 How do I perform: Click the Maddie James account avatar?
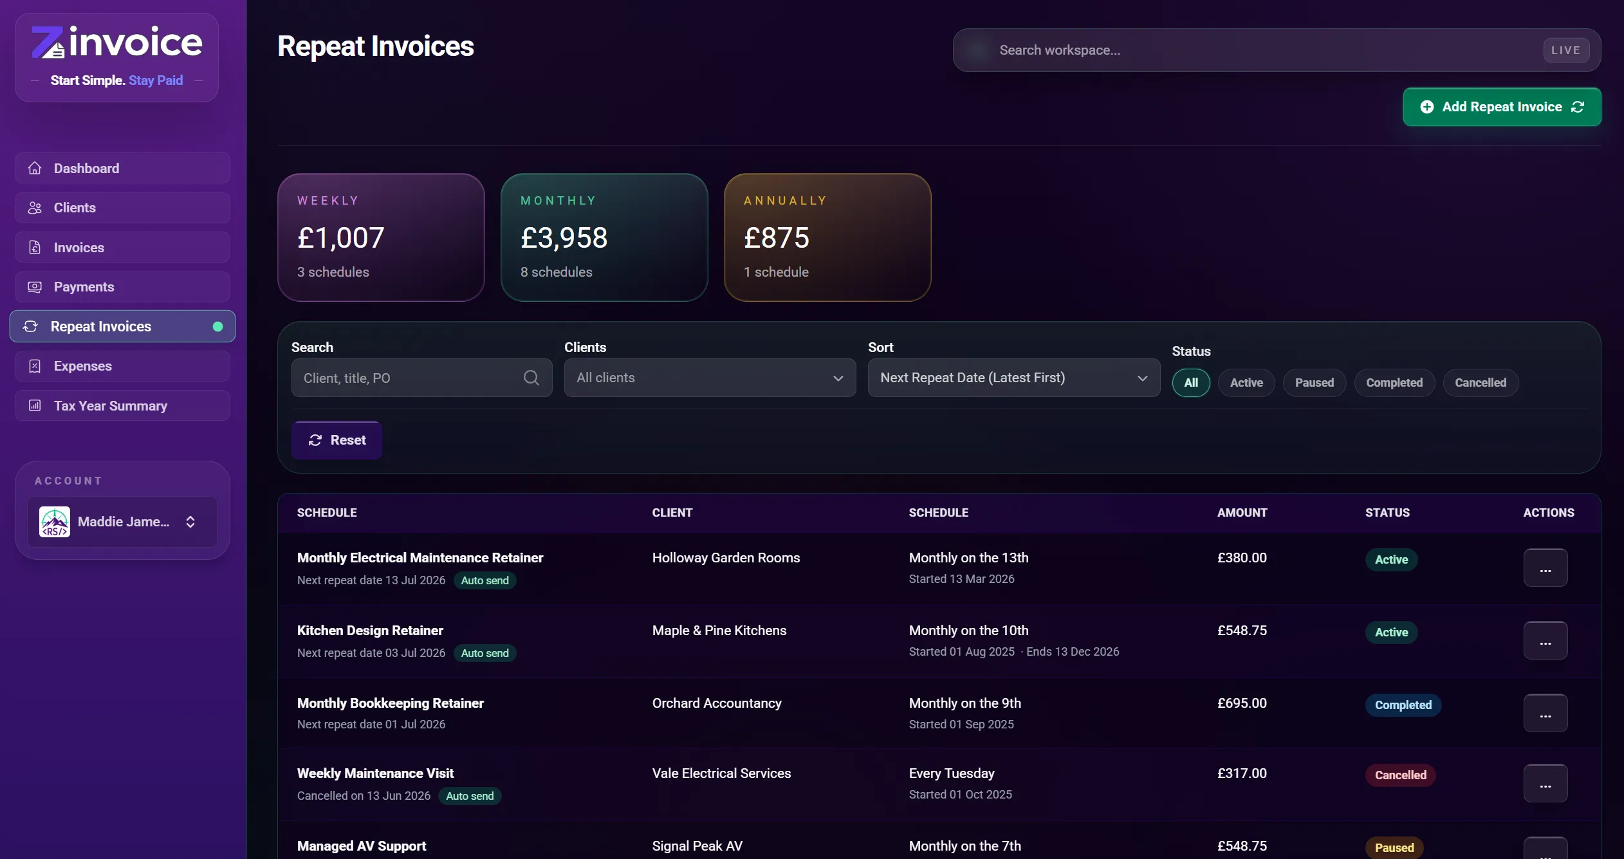tap(55, 522)
